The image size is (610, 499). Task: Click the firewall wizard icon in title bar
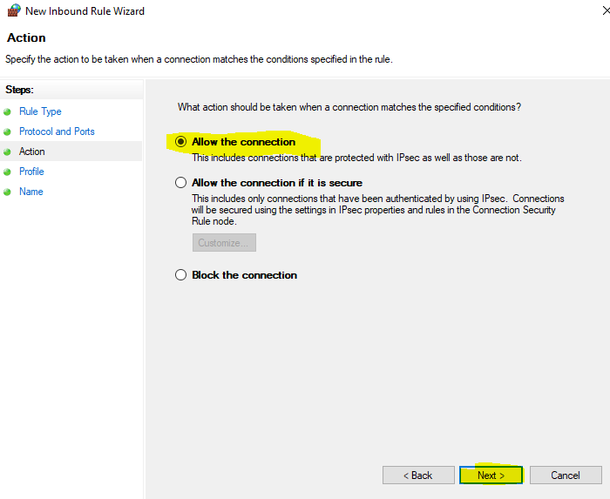(13, 11)
